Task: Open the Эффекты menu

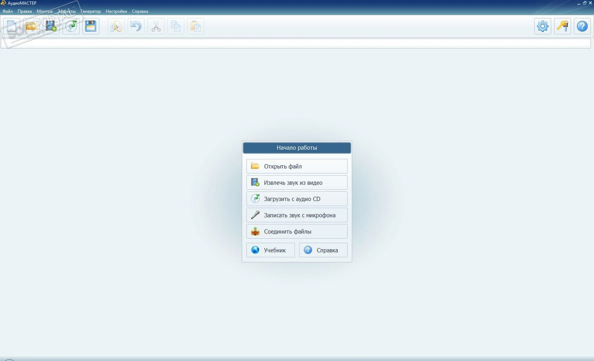Action: (67, 11)
